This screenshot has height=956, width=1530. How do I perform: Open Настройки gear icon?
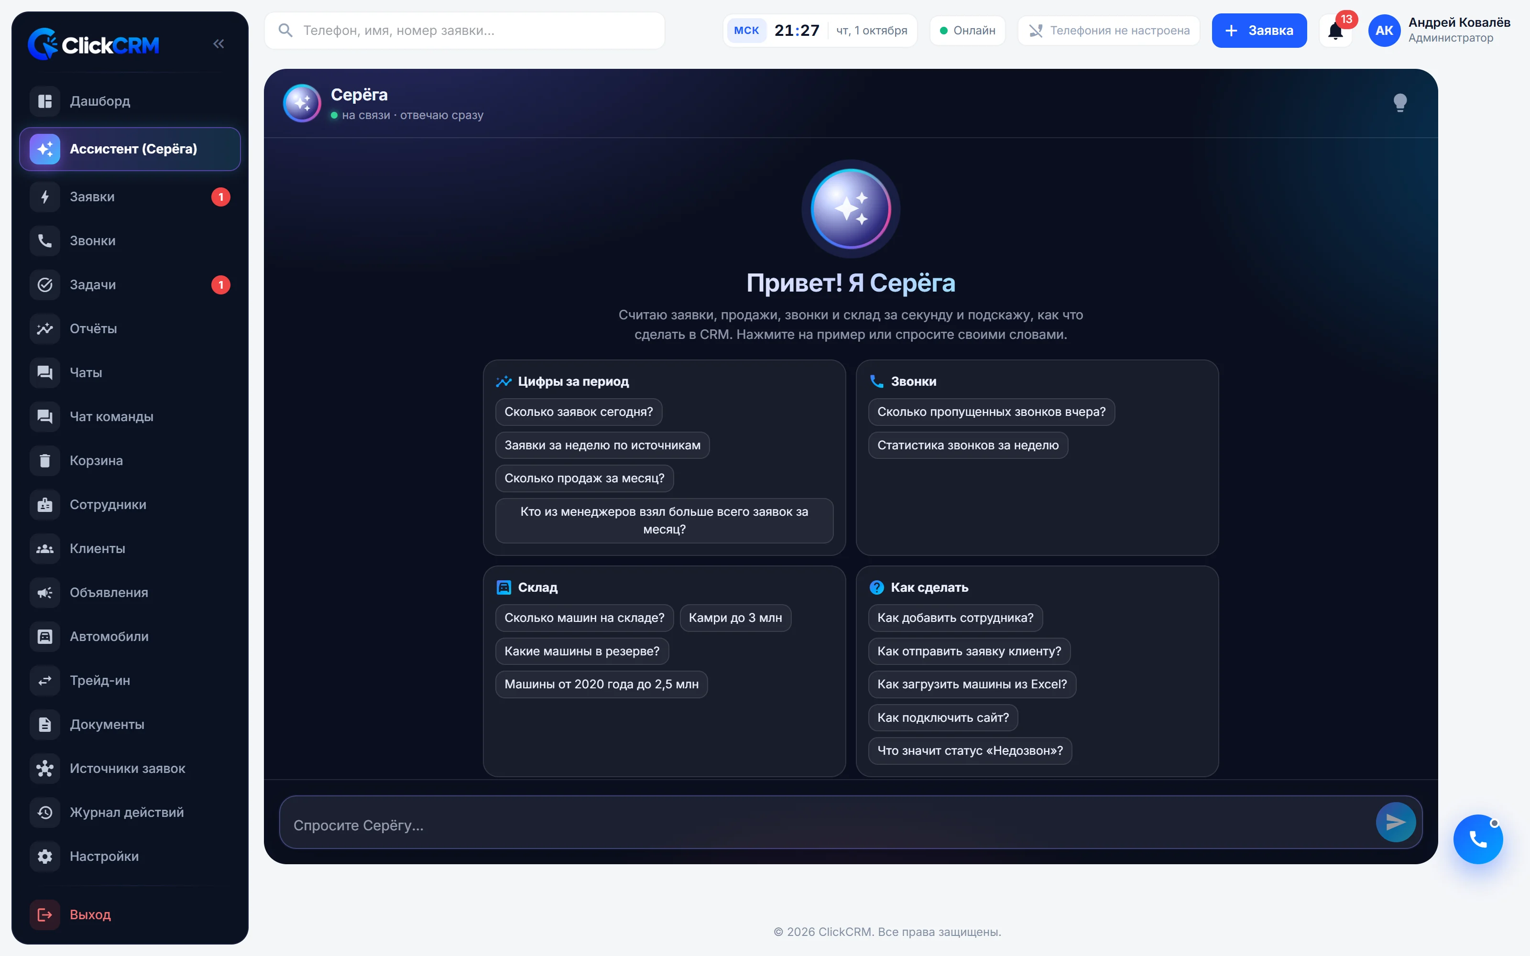pos(45,856)
